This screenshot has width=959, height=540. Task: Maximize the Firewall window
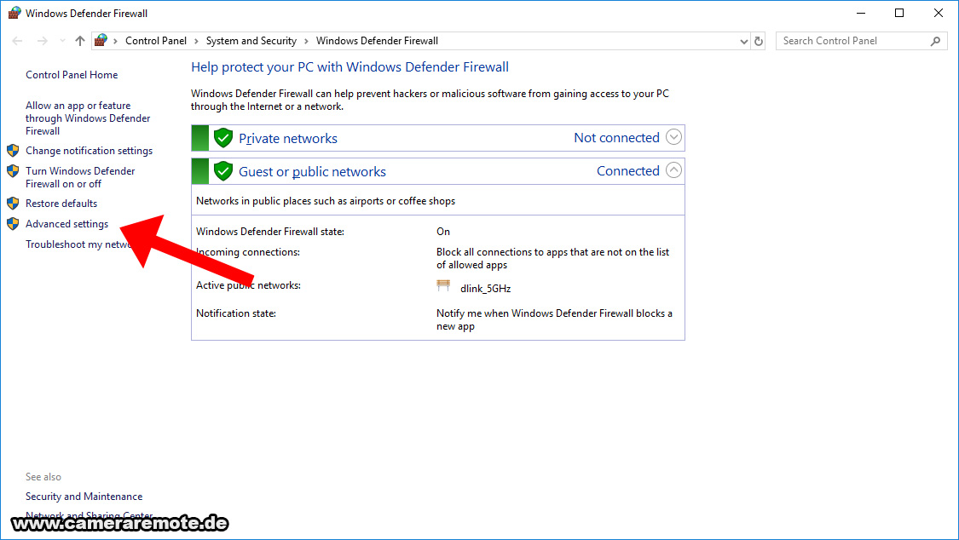[899, 13]
